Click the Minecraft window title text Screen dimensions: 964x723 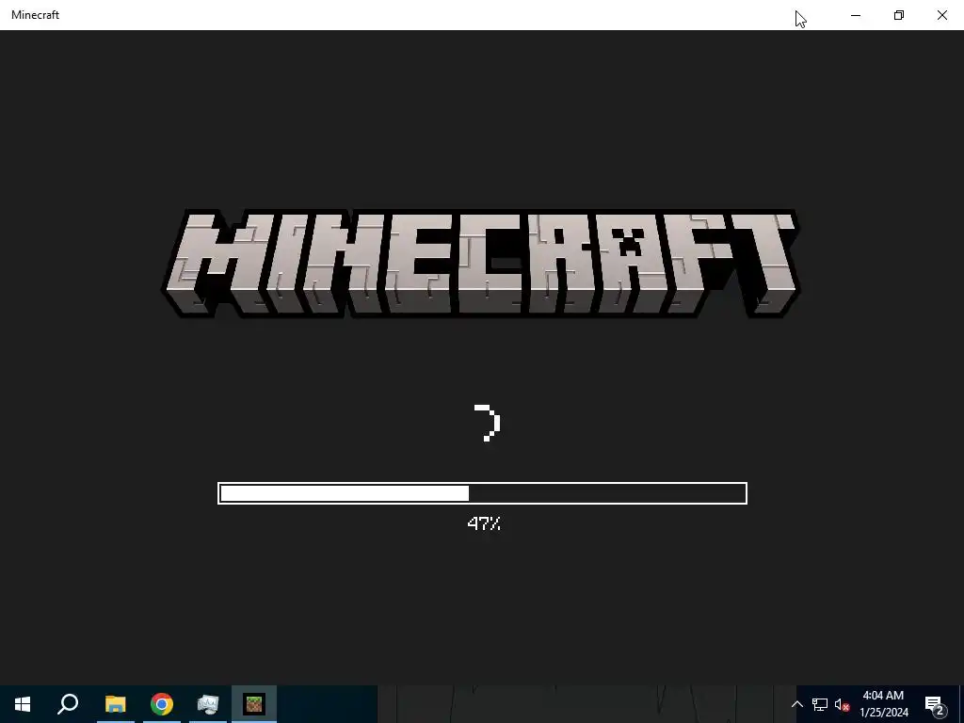[35, 15]
